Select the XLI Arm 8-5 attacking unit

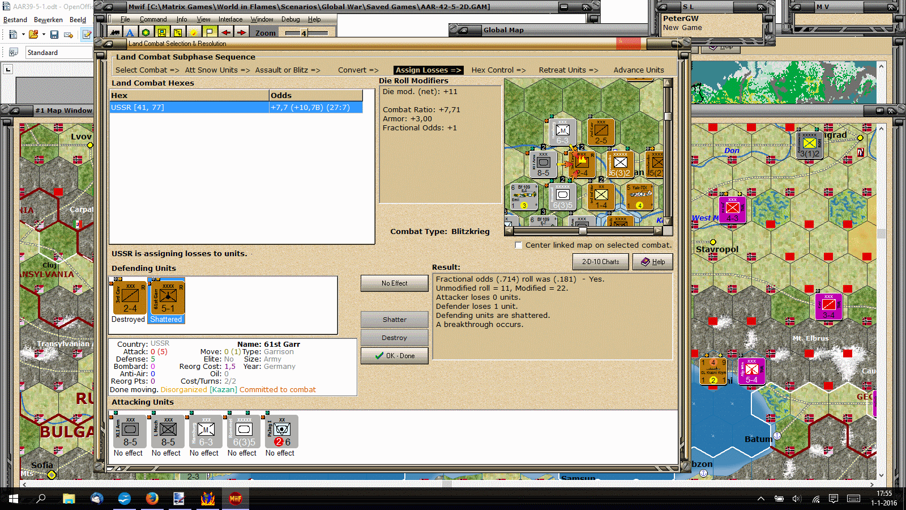click(x=130, y=432)
